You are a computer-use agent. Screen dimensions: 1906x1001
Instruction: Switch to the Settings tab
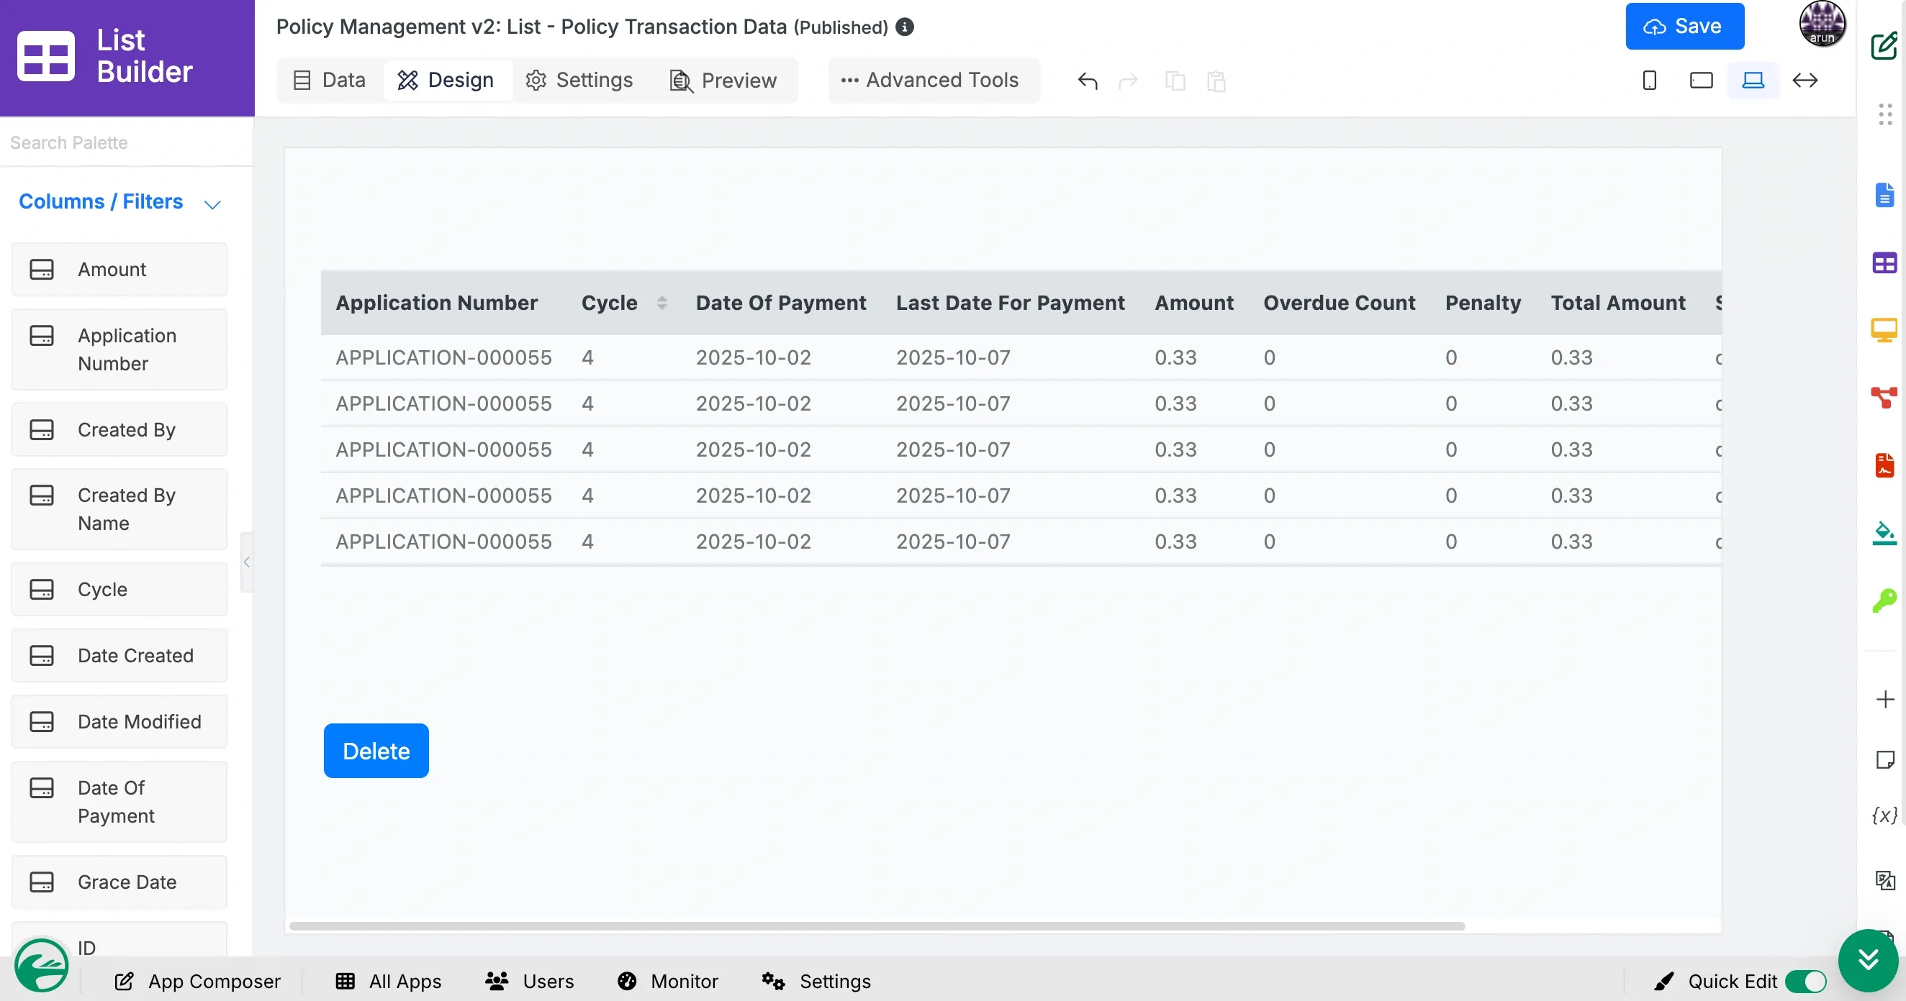pyautogui.click(x=579, y=80)
